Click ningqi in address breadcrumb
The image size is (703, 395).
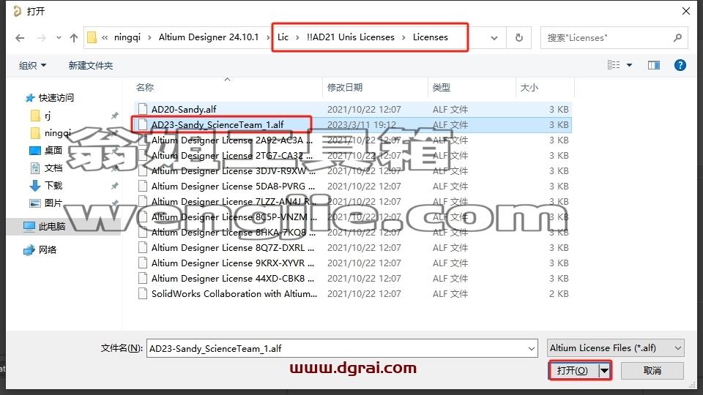tap(127, 37)
